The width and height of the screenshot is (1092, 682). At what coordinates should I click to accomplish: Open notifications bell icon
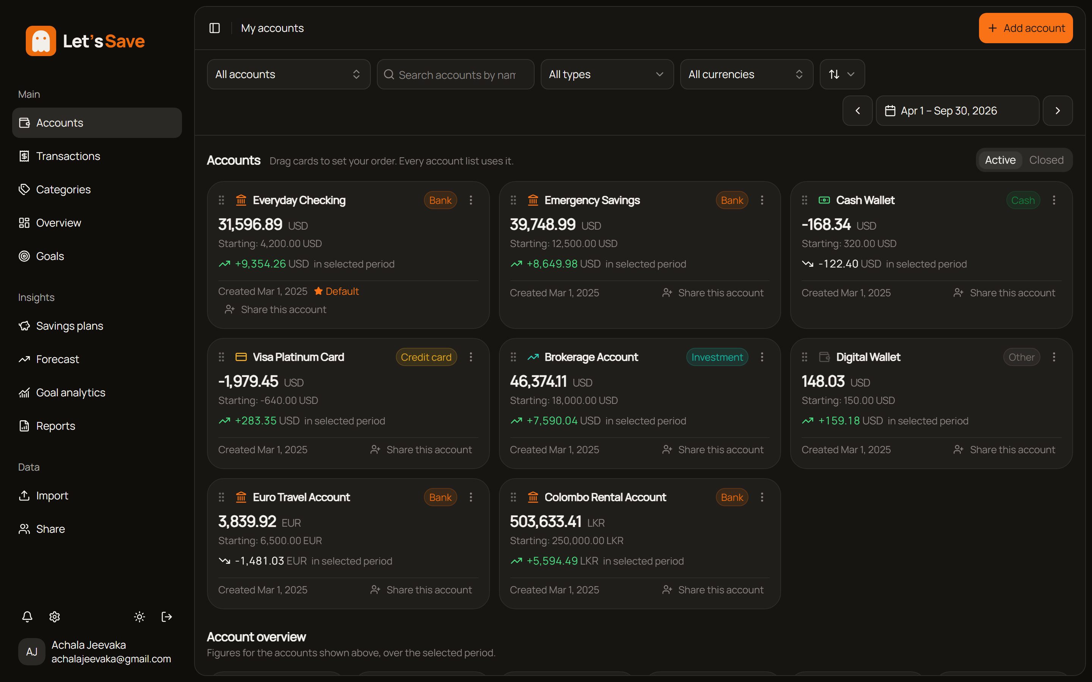(x=27, y=616)
